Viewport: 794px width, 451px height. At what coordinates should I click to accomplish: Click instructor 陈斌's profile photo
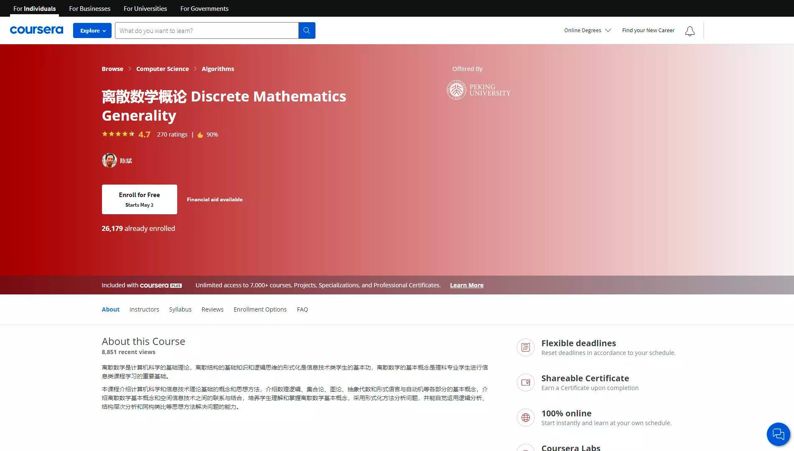click(x=109, y=160)
